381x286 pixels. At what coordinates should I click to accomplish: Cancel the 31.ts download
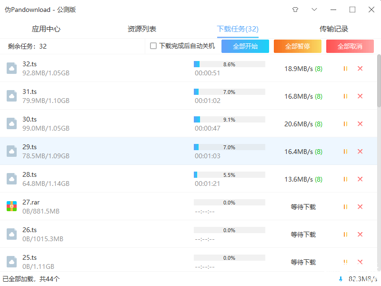360,96
